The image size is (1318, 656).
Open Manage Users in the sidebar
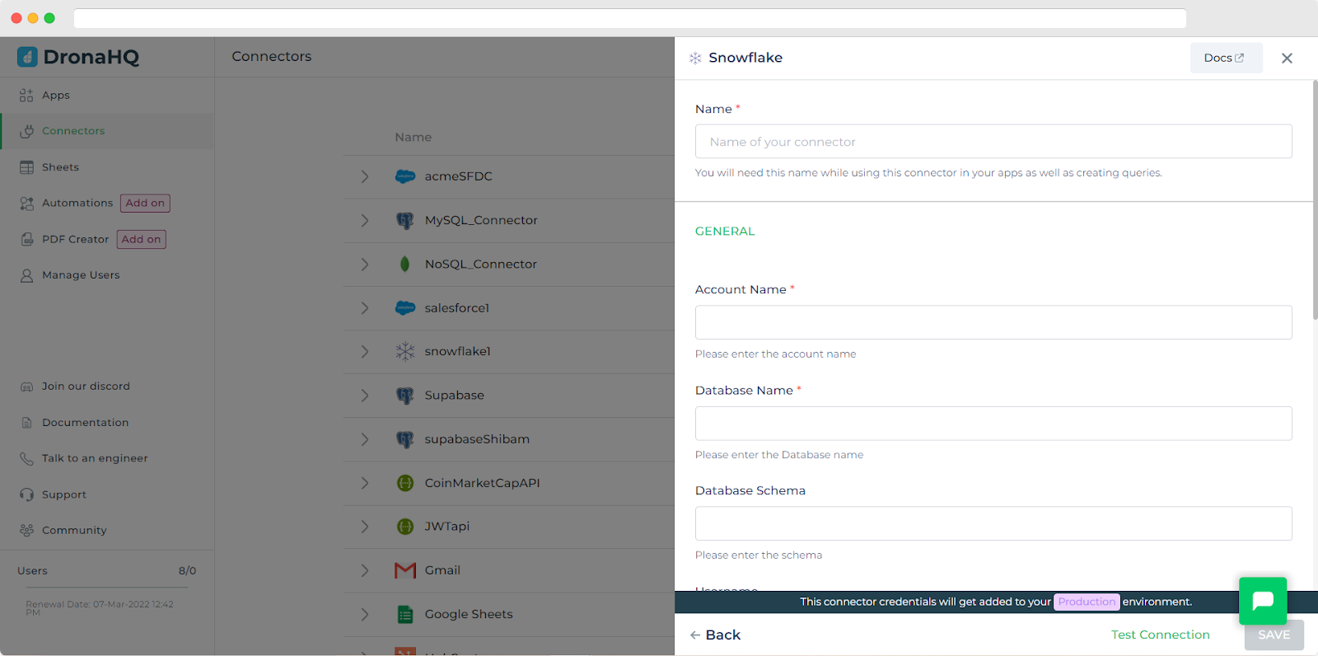pos(81,275)
